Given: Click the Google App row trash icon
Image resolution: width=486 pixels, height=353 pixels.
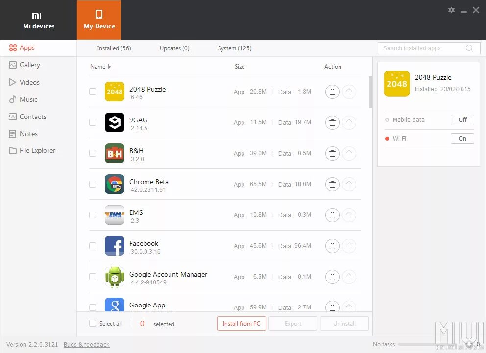Looking at the screenshot, I should click(332, 307).
